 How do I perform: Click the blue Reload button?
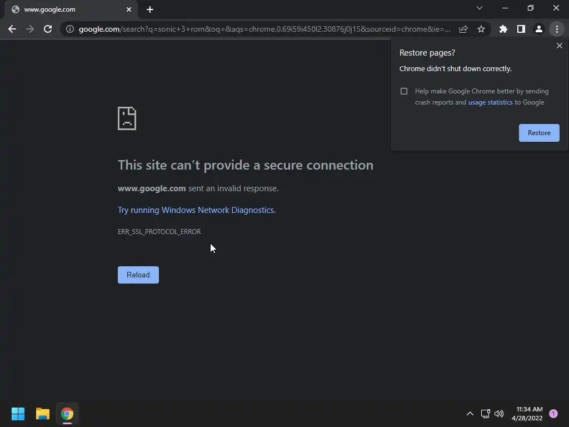[138, 275]
